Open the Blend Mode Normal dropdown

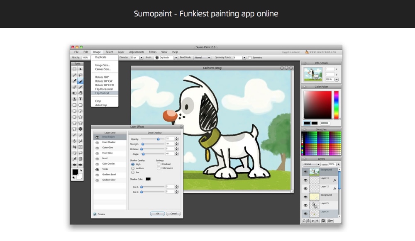[202, 57]
